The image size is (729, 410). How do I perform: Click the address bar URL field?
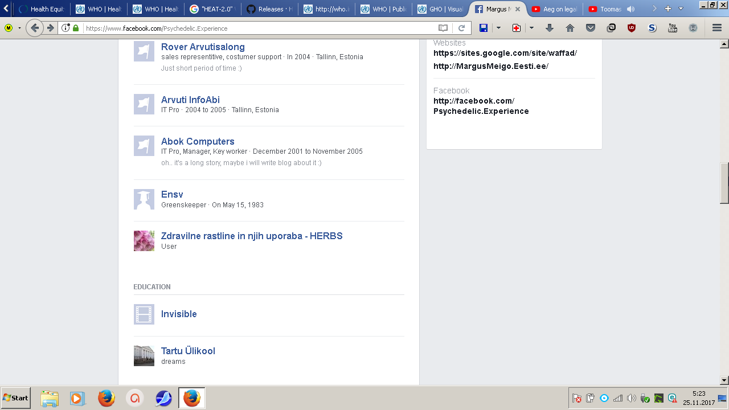coord(259,28)
